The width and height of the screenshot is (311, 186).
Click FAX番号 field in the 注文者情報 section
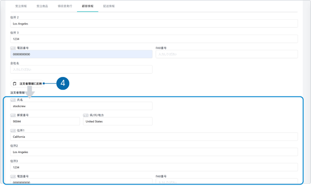click(x=227, y=182)
